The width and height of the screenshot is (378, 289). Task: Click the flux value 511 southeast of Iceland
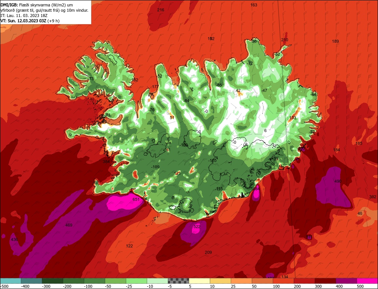tap(309, 237)
